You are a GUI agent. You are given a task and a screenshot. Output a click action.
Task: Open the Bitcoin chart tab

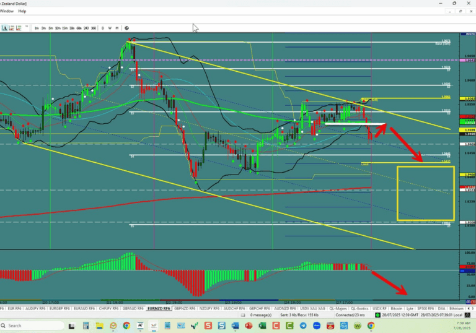[x=396, y=308]
